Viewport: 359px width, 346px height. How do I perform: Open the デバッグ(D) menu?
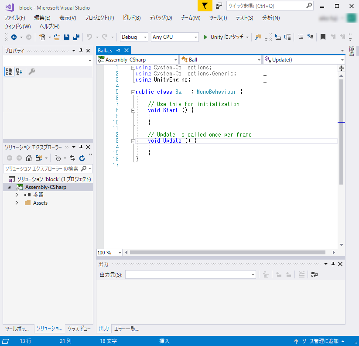161,18
